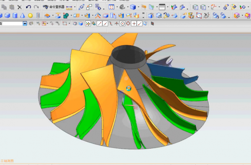The width and height of the screenshot is (251, 165).
Task: Open the orange pattern feature dropdown
Action: (x=53, y=15)
